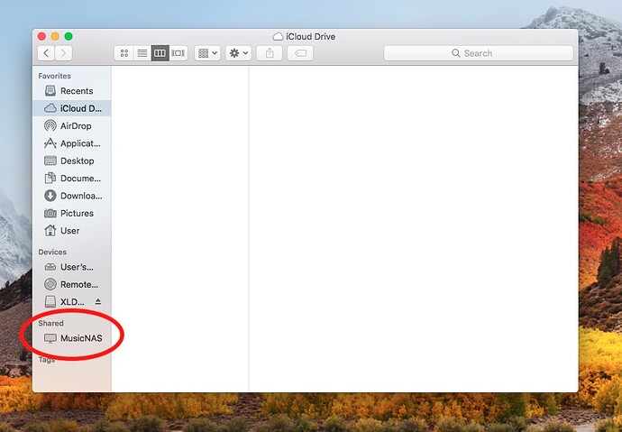The width and height of the screenshot is (622, 432).
Task: Close the Finder window
Action: click(41, 36)
